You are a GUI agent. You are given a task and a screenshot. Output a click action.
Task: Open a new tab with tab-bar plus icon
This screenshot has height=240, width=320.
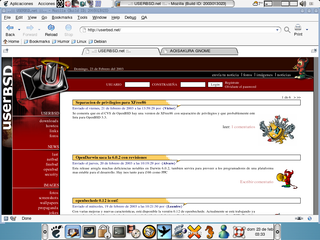[x=6, y=50]
